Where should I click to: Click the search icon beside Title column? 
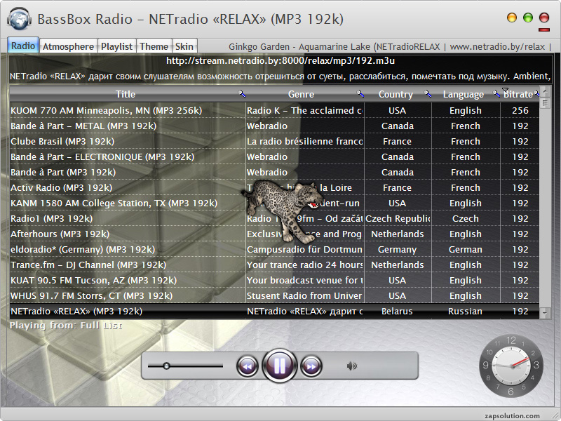pyautogui.click(x=242, y=94)
